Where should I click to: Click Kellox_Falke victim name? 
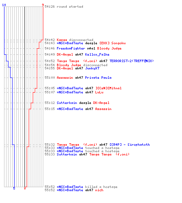tap(97, 54)
